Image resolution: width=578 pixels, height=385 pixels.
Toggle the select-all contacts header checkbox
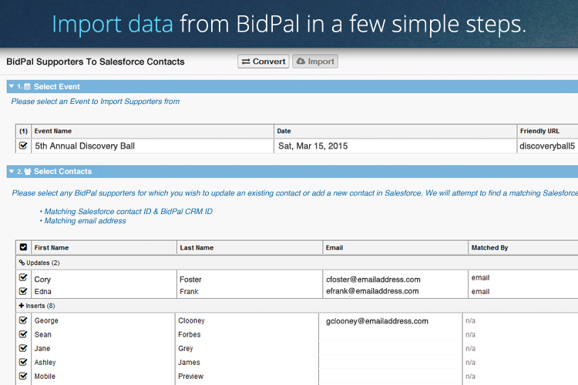23,247
